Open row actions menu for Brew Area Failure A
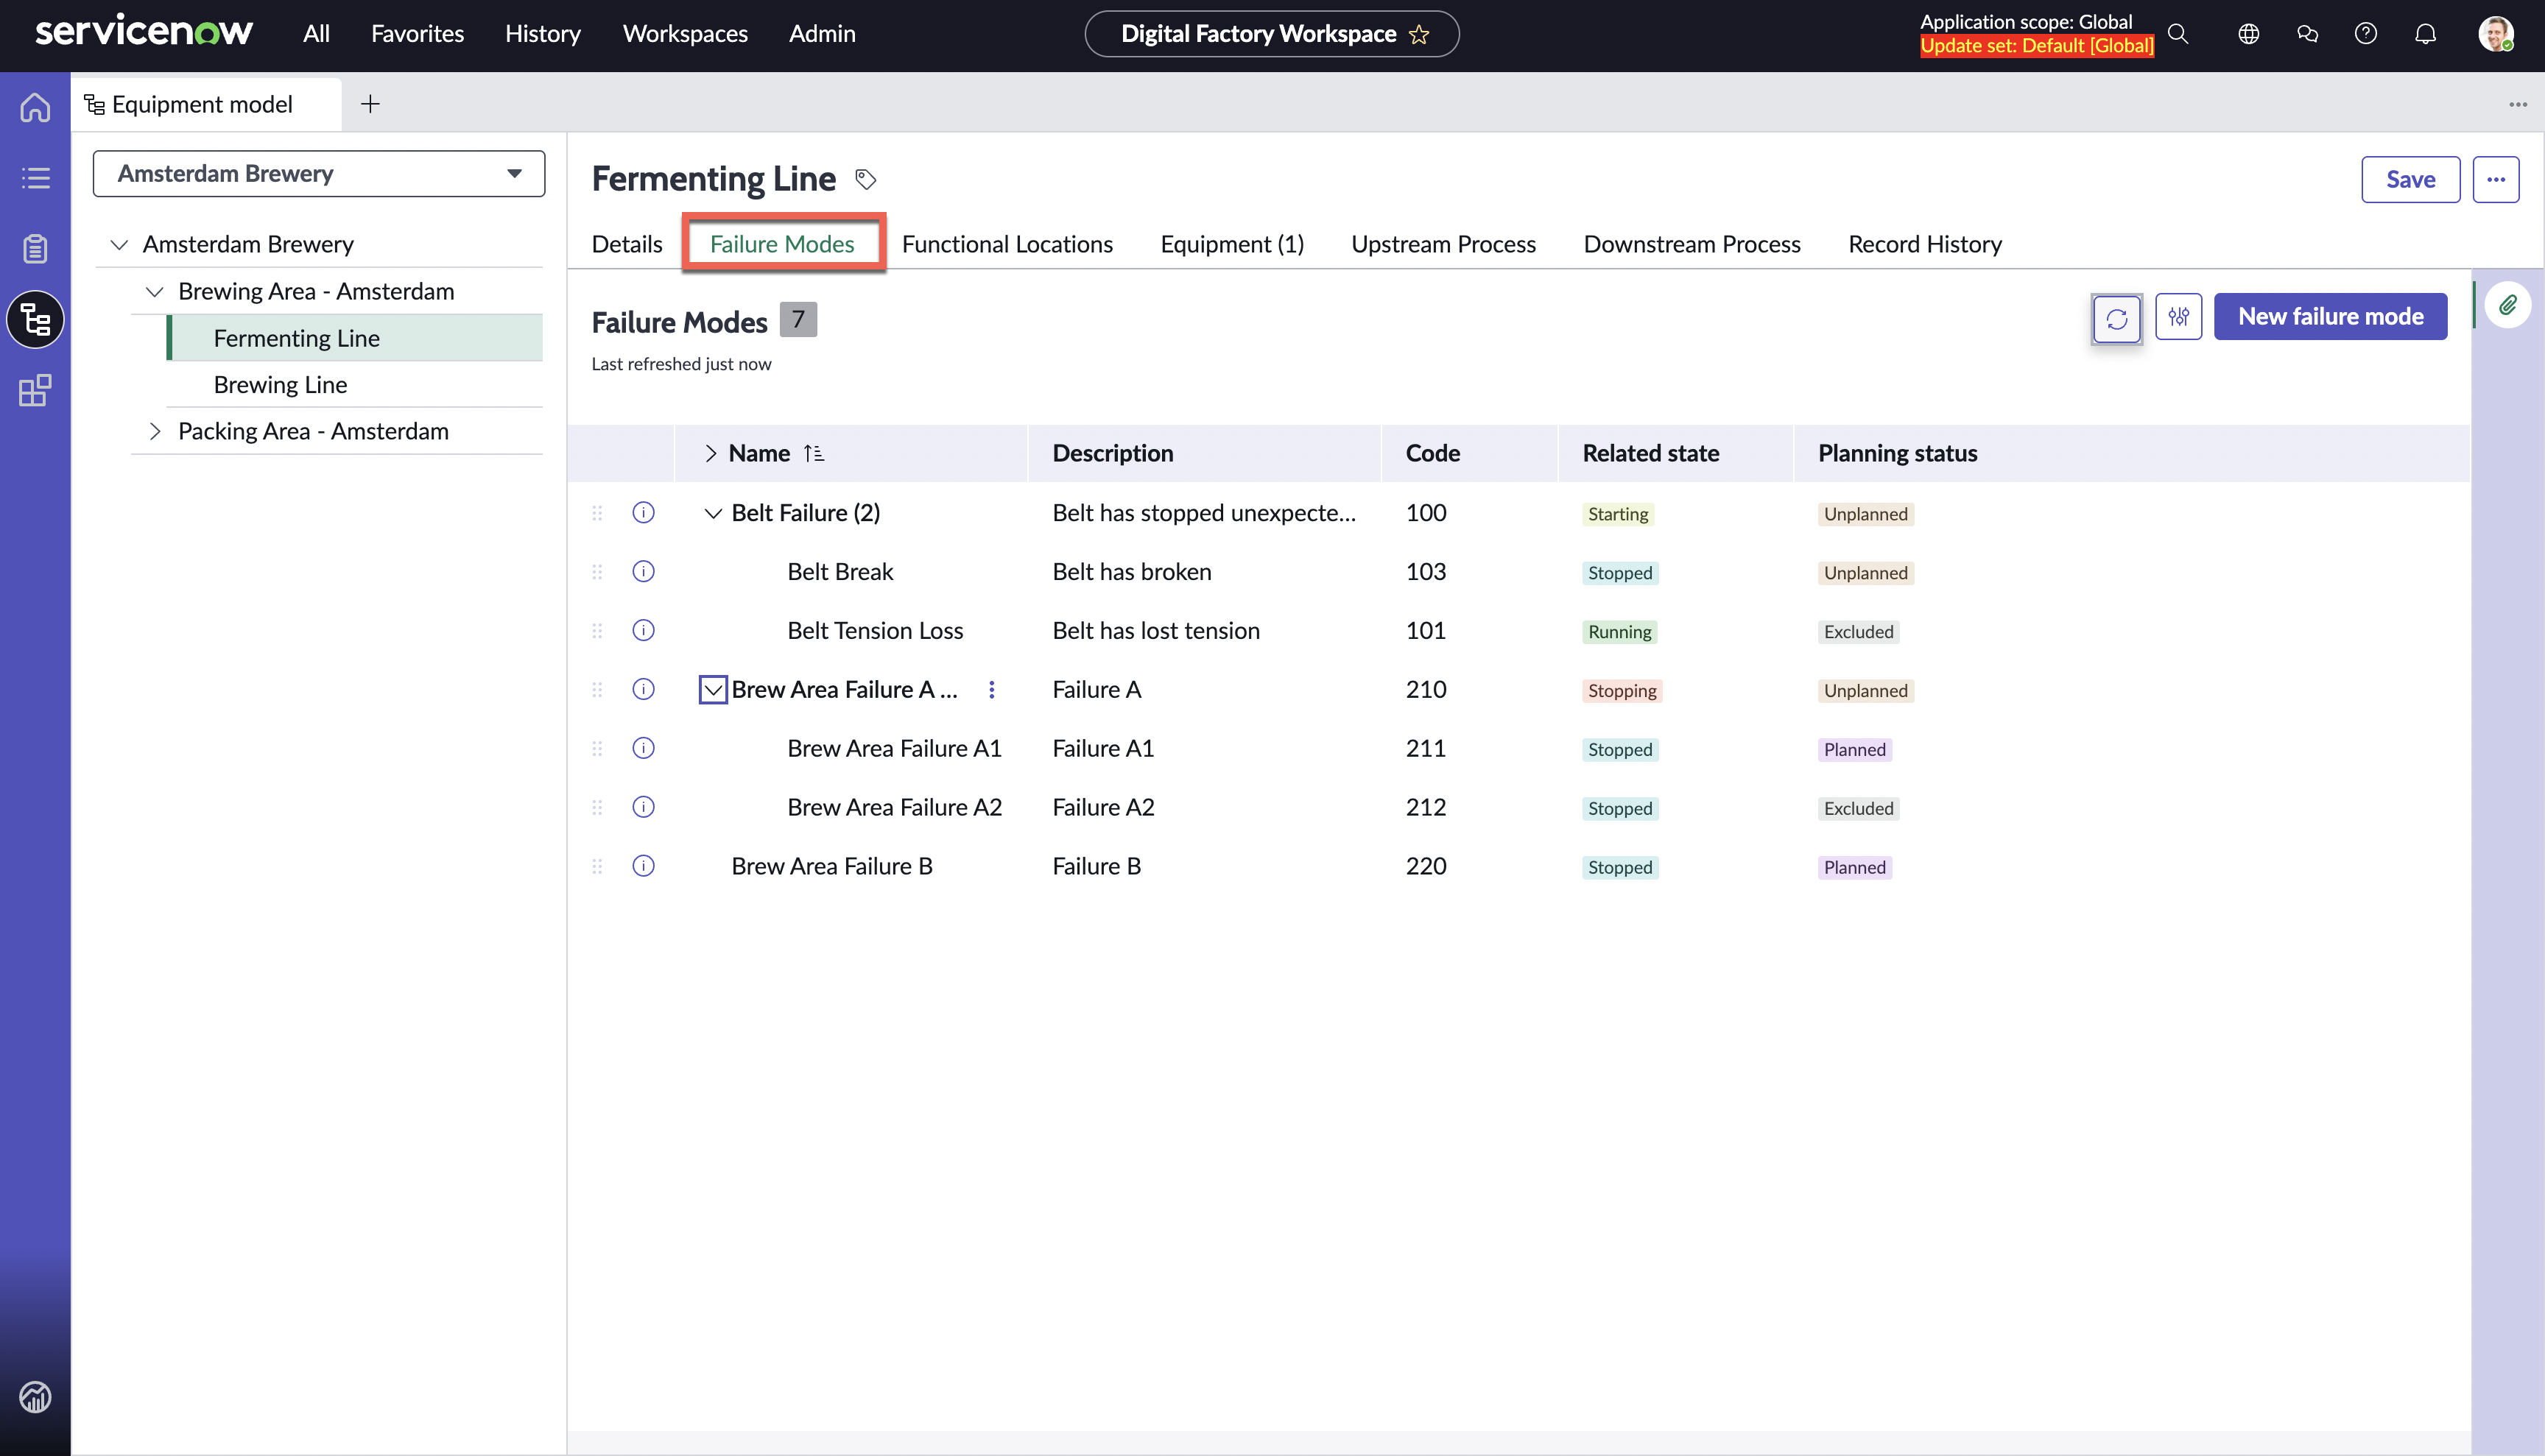Image resolution: width=2545 pixels, height=1456 pixels. tap(991, 690)
